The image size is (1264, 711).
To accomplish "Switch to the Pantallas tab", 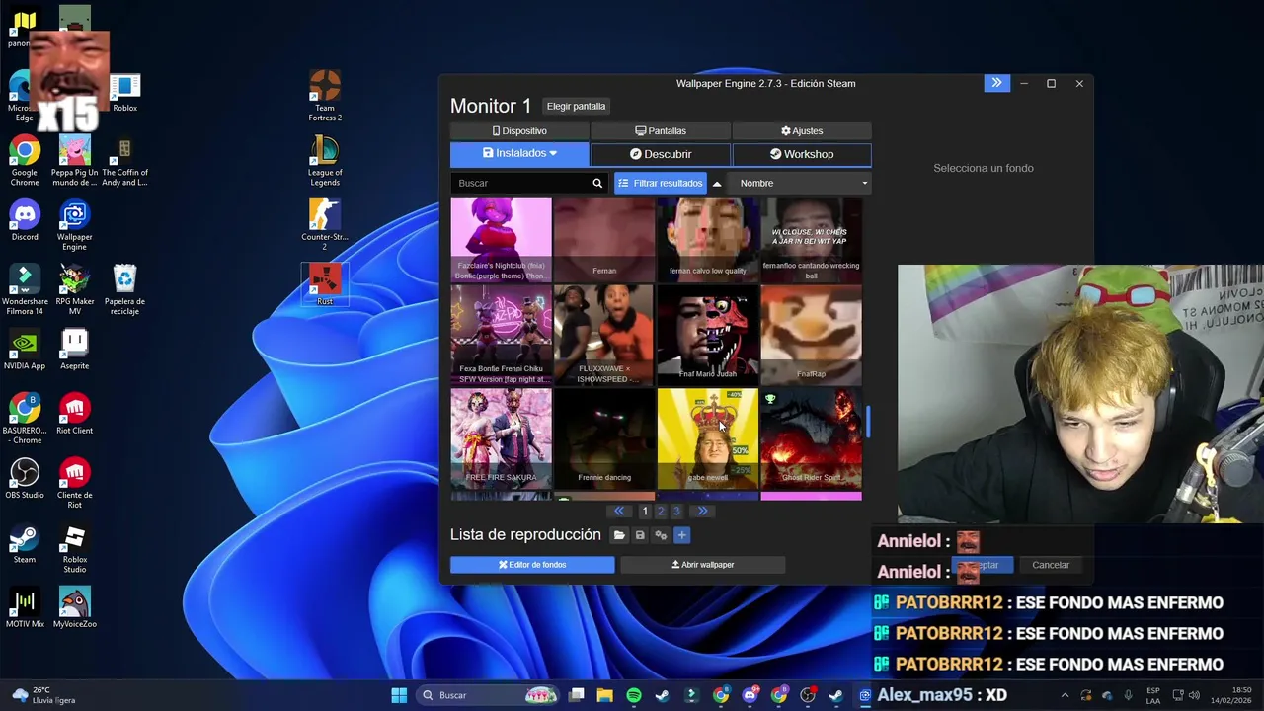I will 661,130.
